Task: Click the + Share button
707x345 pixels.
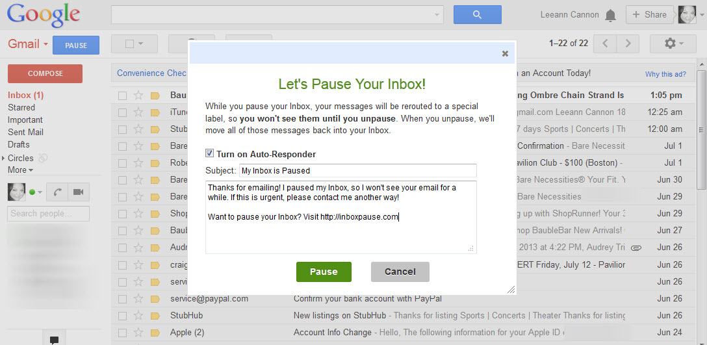Action: coord(650,14)
